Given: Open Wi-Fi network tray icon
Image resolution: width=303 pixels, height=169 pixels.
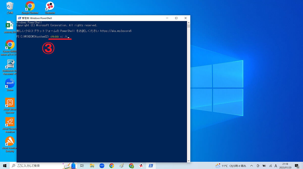Looking at the screenshot, I should coord(270,166).
